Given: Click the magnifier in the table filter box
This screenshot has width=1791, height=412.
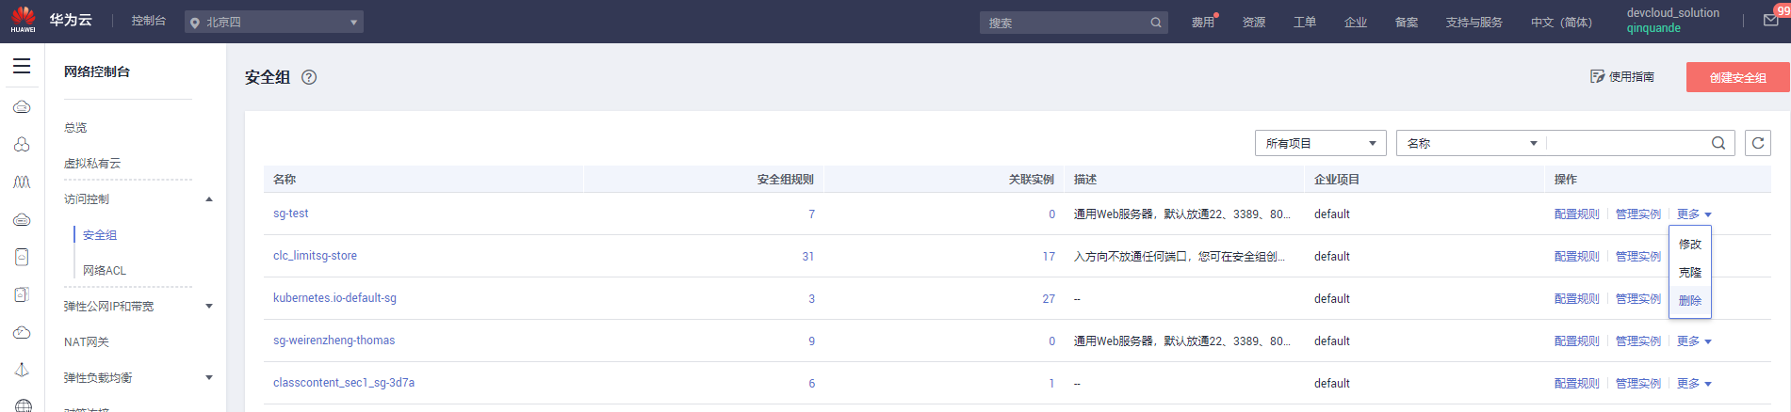Looking at the screenshot, I should 1718,143.
